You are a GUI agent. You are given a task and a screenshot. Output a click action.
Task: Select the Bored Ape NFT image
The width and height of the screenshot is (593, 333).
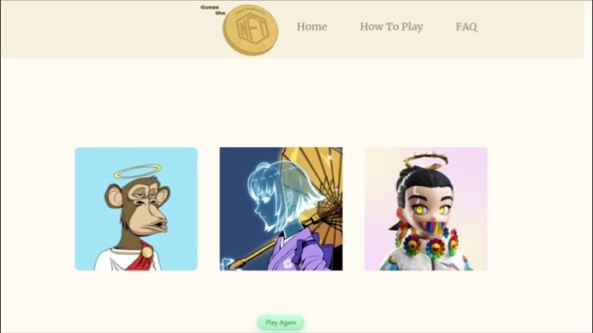(136, 209)
